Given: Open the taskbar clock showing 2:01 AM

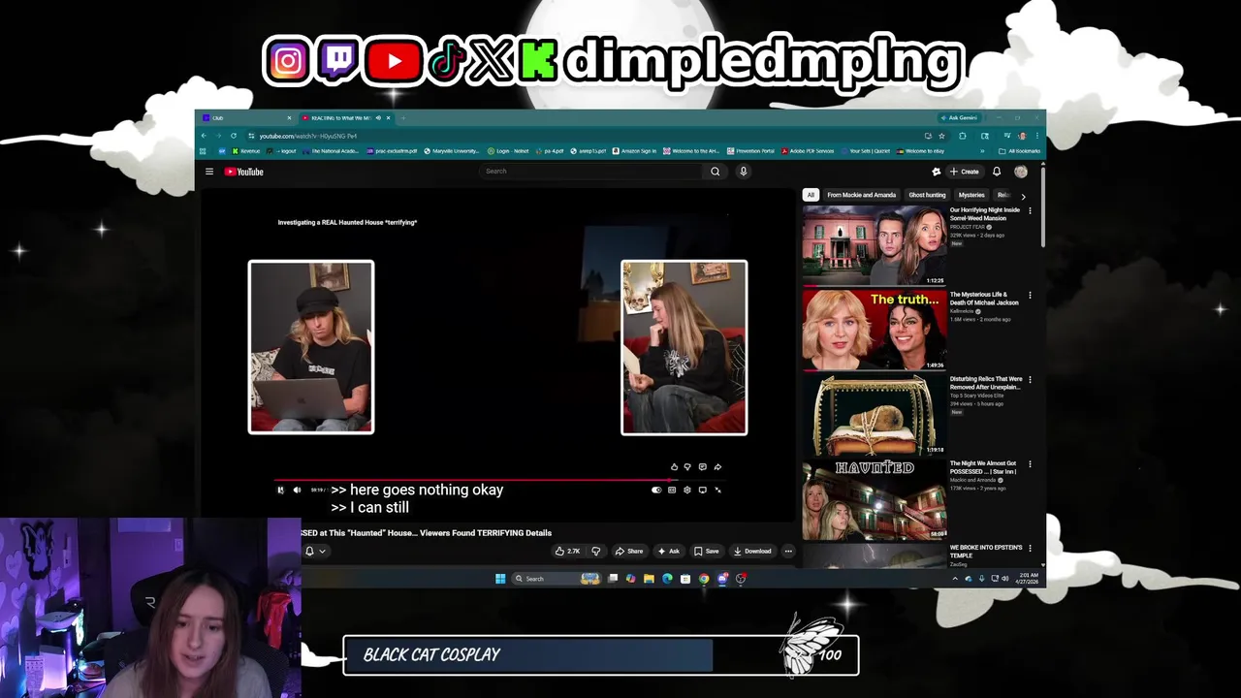Looking at the screenshot, I should [1029, 579].
